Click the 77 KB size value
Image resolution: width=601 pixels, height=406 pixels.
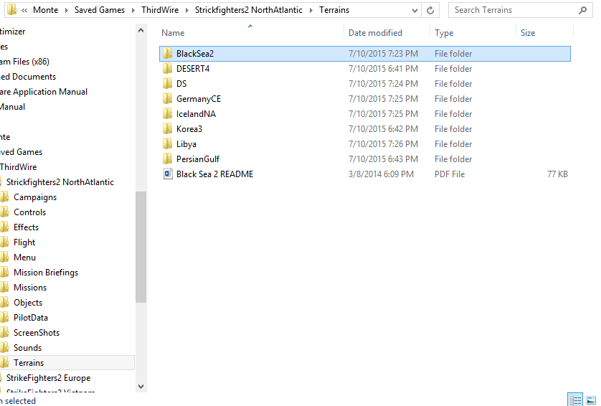tap(557, 174)
